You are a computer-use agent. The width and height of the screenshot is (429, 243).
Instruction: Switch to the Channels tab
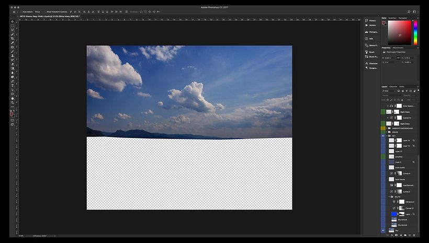(393, 86)
